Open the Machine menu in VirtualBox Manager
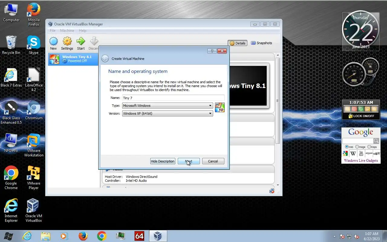Screen dimensions: 387x242 (x=67, y=31)
